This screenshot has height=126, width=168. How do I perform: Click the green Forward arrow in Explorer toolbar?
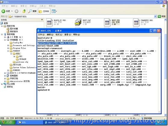coord(16,11)
